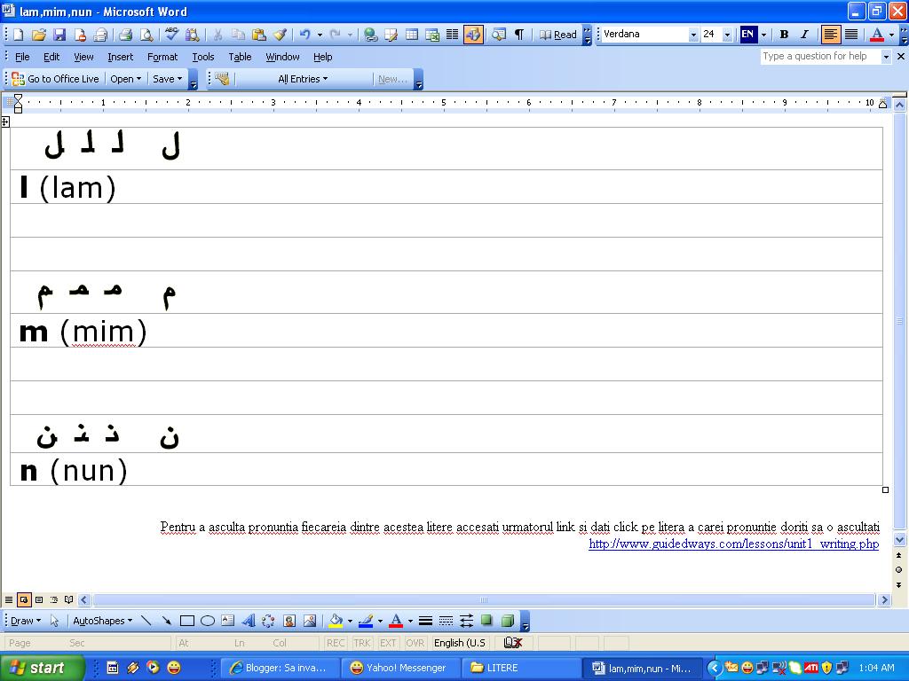Open the File menu

(22, 57)
